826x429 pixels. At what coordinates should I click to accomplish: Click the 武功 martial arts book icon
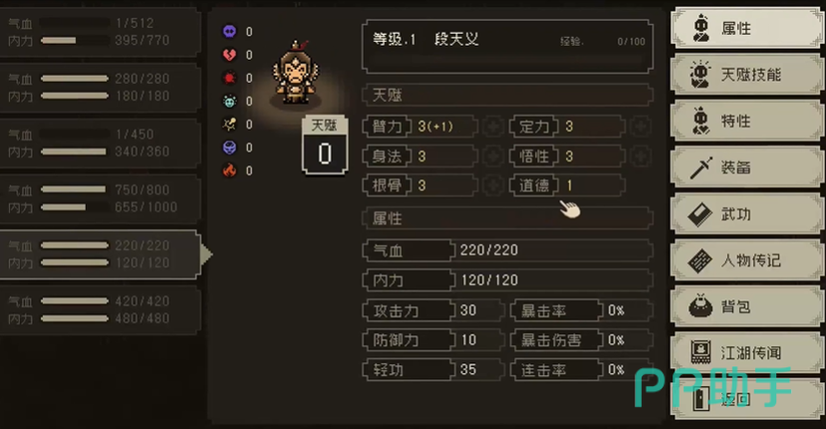[x=700, y=214]
